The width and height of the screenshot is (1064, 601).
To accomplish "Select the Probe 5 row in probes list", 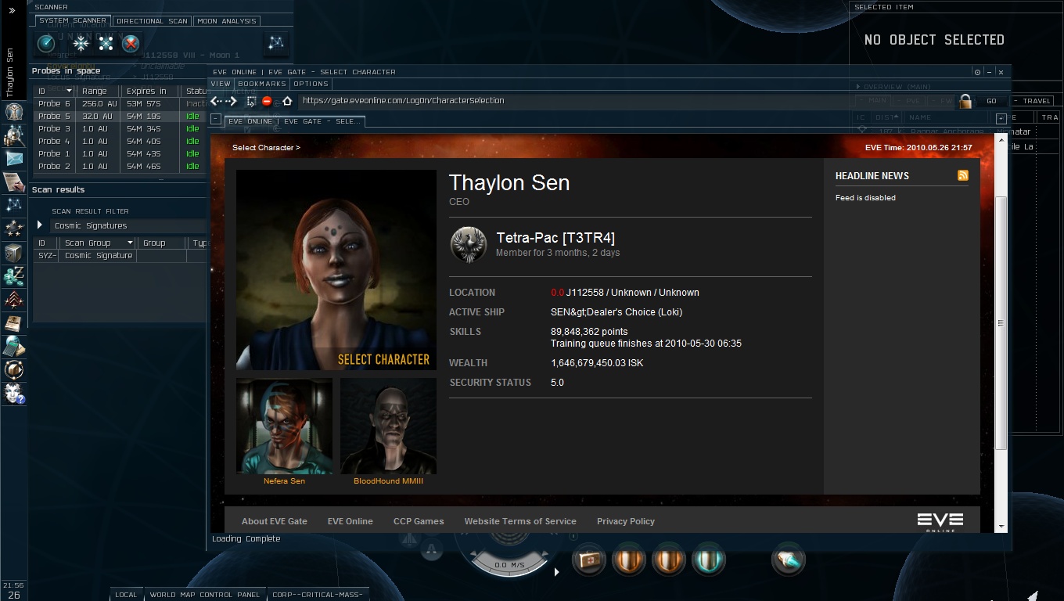I will 120,116.
